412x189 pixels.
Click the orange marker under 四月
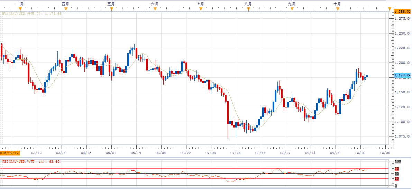point(65,9)
